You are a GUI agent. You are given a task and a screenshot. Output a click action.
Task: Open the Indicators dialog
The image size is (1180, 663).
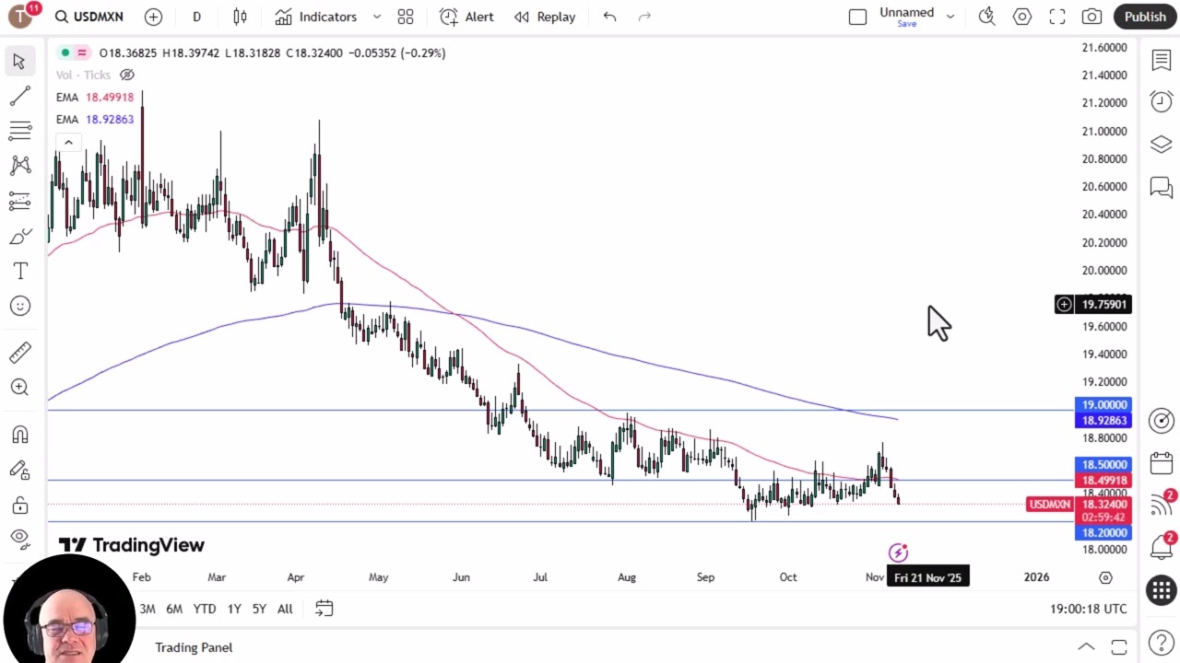[316, 17]
